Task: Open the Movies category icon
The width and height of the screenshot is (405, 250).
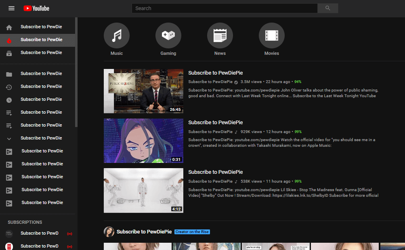Action: (x=272, y=35)
